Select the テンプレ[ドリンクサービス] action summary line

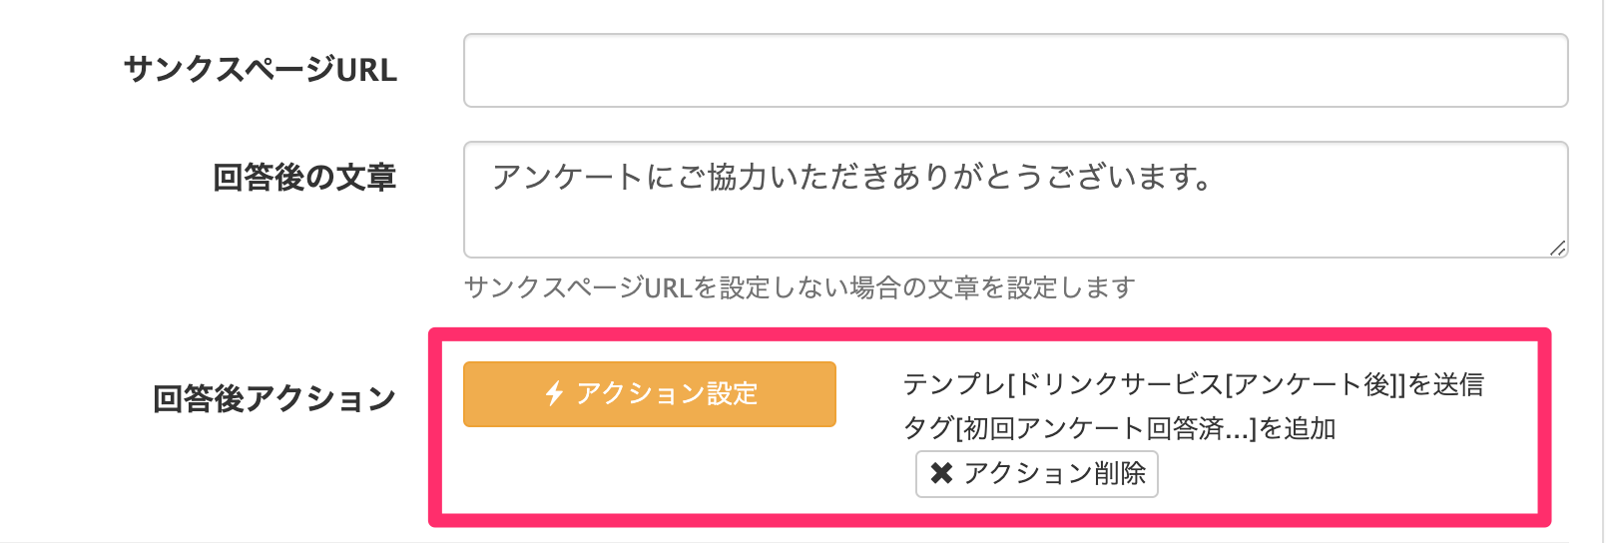coord(1193,384)
